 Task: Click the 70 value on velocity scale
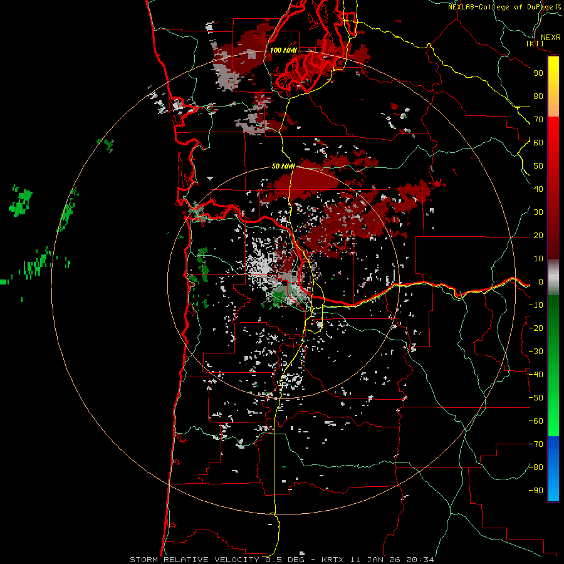click(538, 120)
